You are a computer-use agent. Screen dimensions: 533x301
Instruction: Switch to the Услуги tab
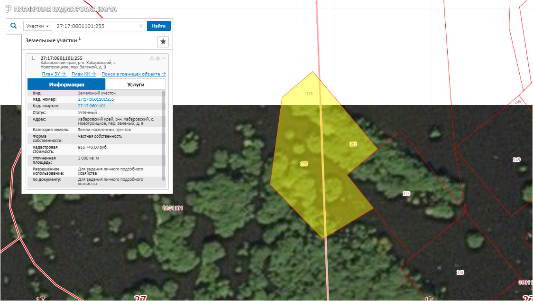coord(136,85)
